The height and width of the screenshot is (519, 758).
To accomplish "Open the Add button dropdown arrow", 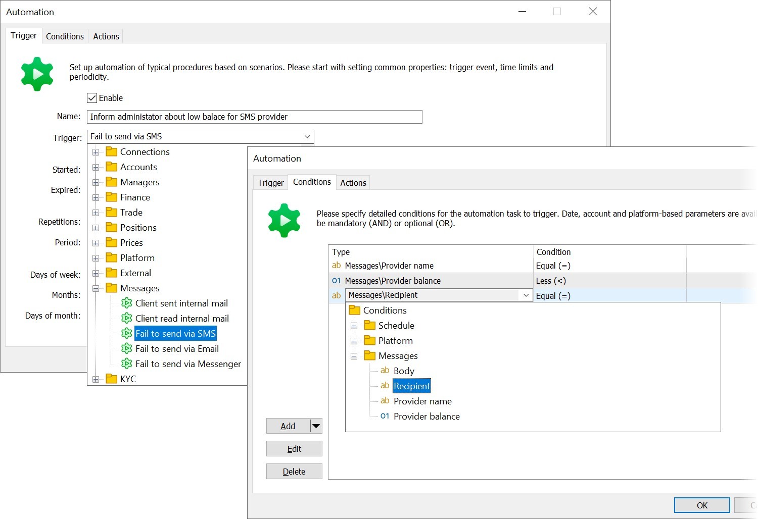I will click(316, 426).
